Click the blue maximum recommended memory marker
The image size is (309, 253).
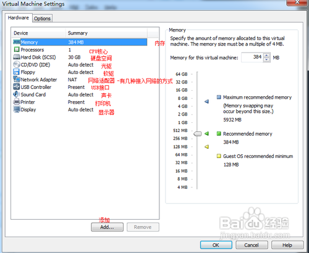coord(206,101)
